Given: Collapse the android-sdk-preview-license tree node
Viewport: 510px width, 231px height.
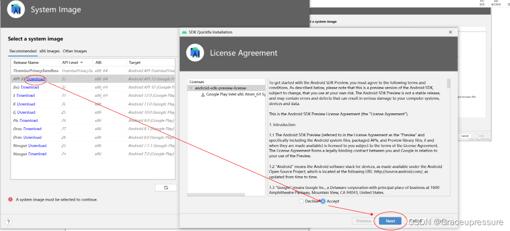Looking at the screenshot, I should click(x=191, y=88).
